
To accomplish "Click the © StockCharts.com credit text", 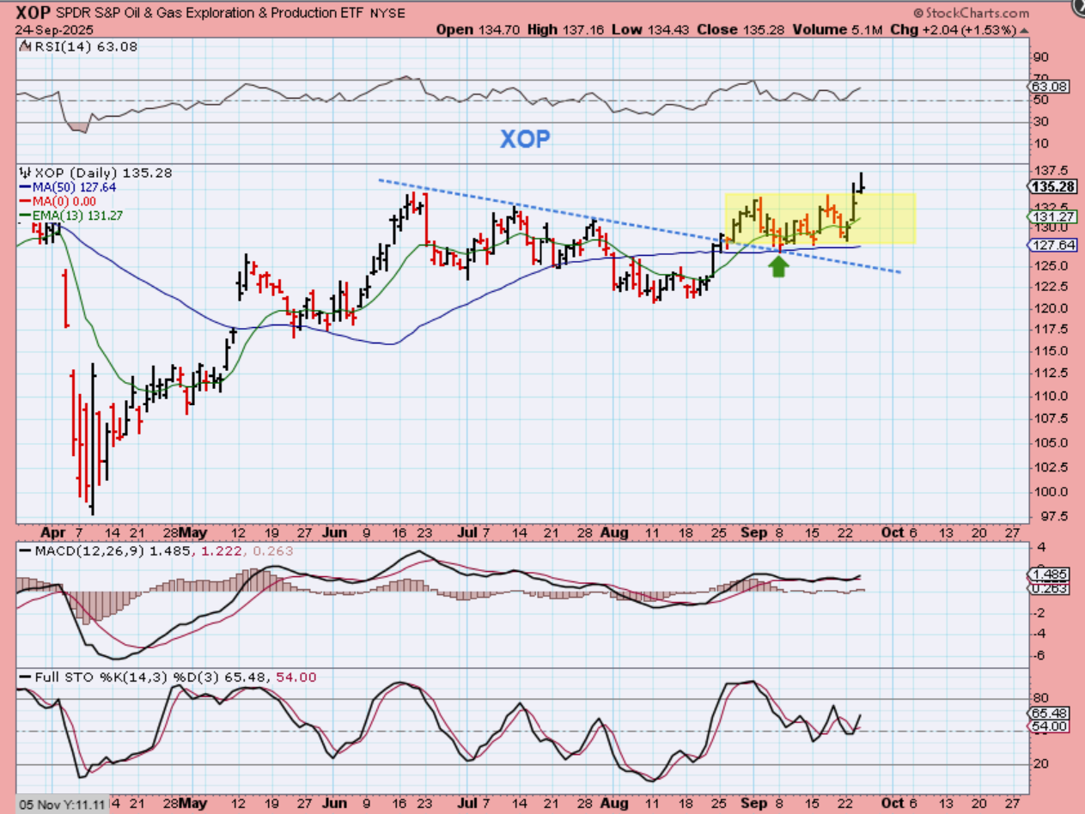I will pos(971,13).
